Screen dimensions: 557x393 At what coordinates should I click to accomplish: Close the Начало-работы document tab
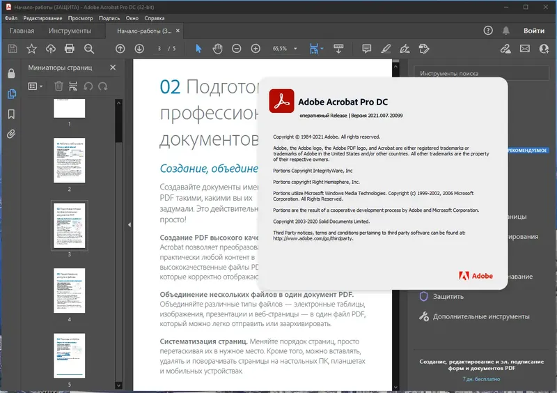178,31
